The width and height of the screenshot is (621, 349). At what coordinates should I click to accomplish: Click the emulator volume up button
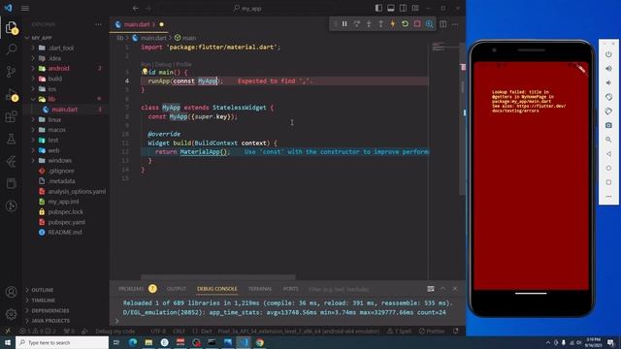[608, 69]
